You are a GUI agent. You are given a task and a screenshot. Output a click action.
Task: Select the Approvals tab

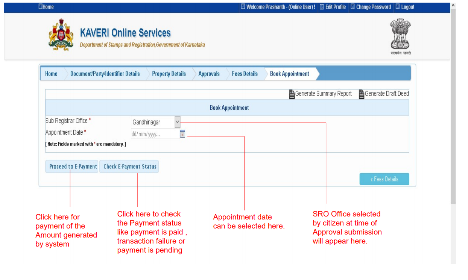pyautogui.click(x=209, y=74)
